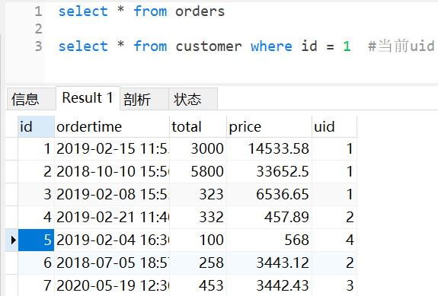Open the 剖析 tab
Screen dimensions: 438x296
(144, 99)
